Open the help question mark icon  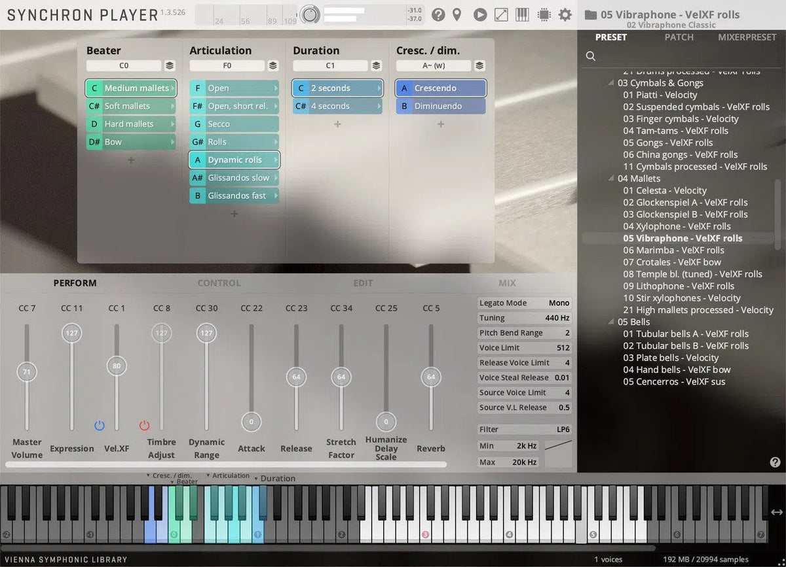point(438,14)
